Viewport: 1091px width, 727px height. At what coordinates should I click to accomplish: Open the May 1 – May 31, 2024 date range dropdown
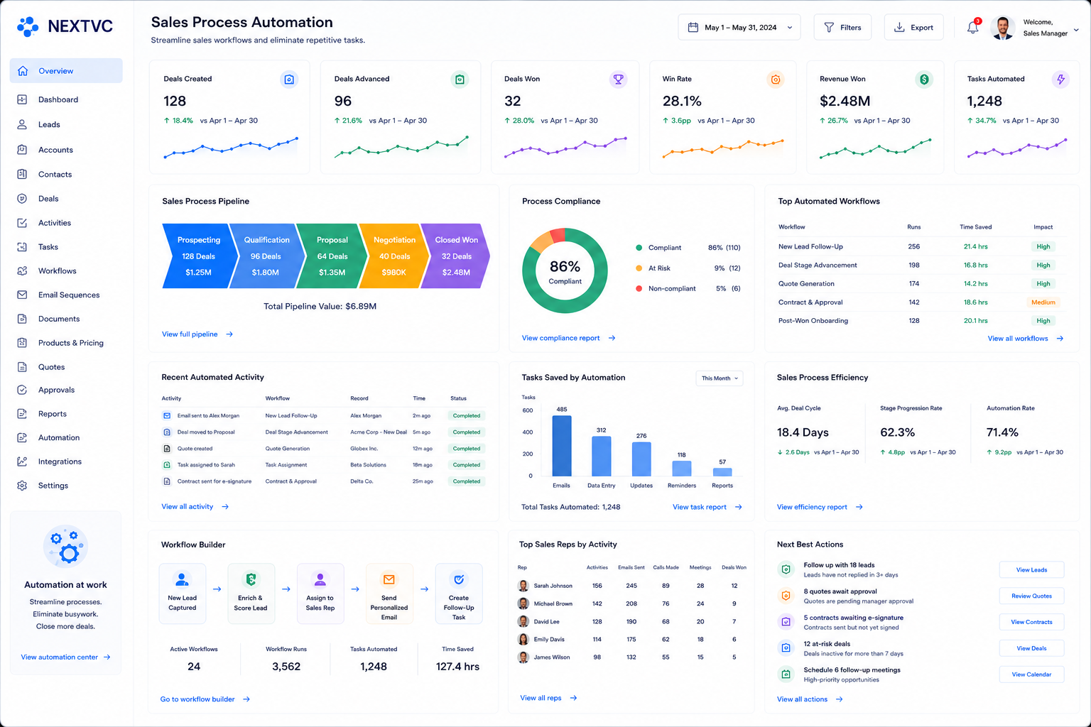coord(739,28)
